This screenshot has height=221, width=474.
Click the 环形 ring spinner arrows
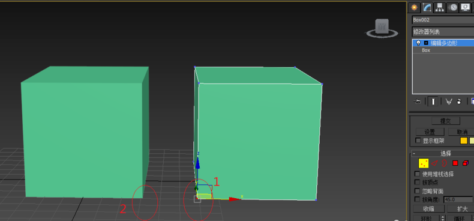[443, 218]
